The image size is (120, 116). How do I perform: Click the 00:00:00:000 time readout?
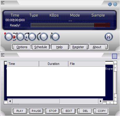(15, 20)
